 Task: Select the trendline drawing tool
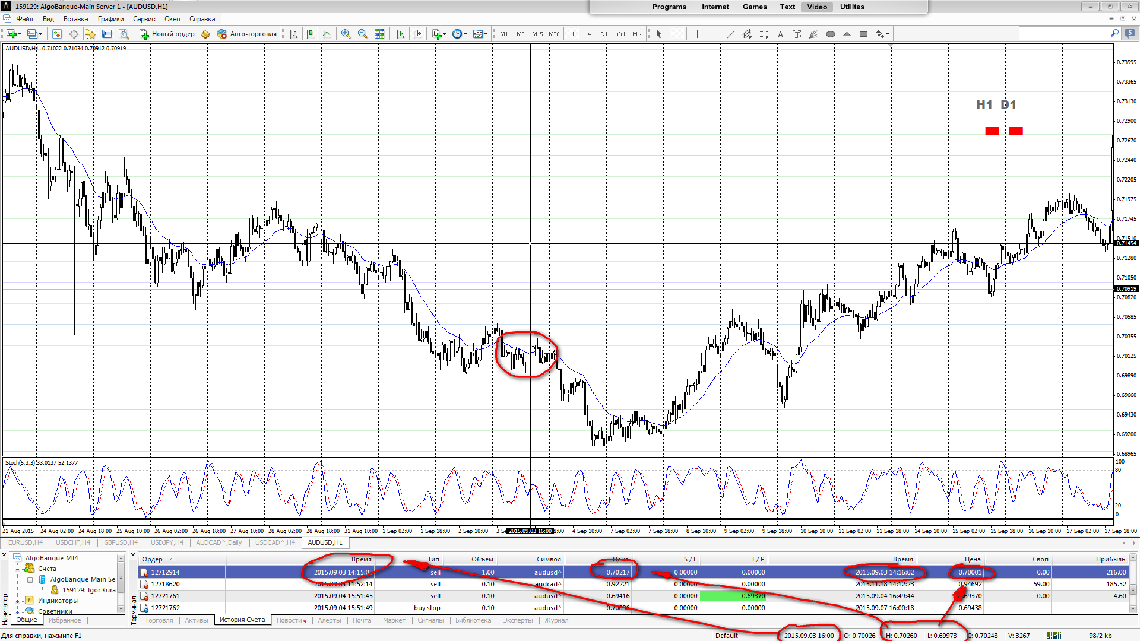[731, 34]
